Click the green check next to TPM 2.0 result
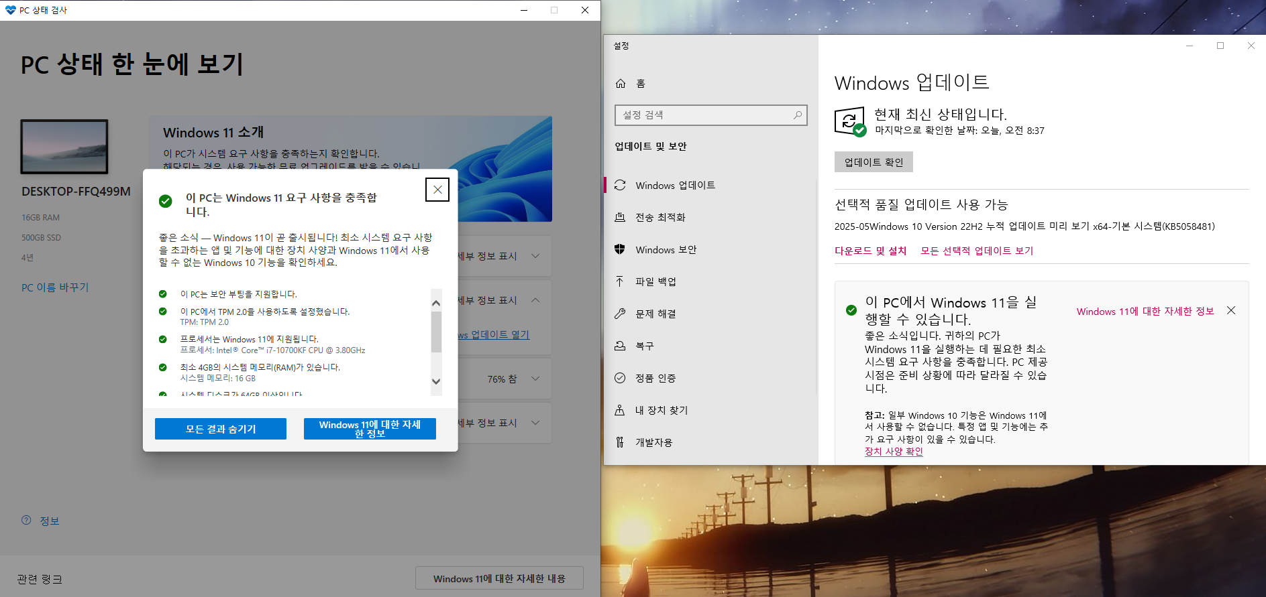Image resolution: width=1266 pixels, height=597 pixels. click(162, 311)
